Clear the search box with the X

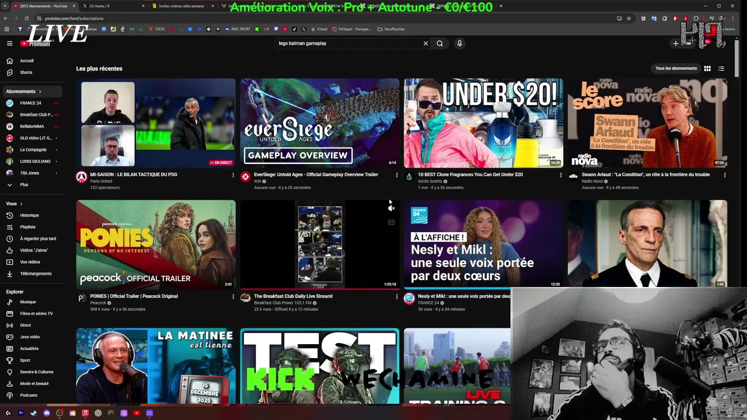click(x=425, y=43)
